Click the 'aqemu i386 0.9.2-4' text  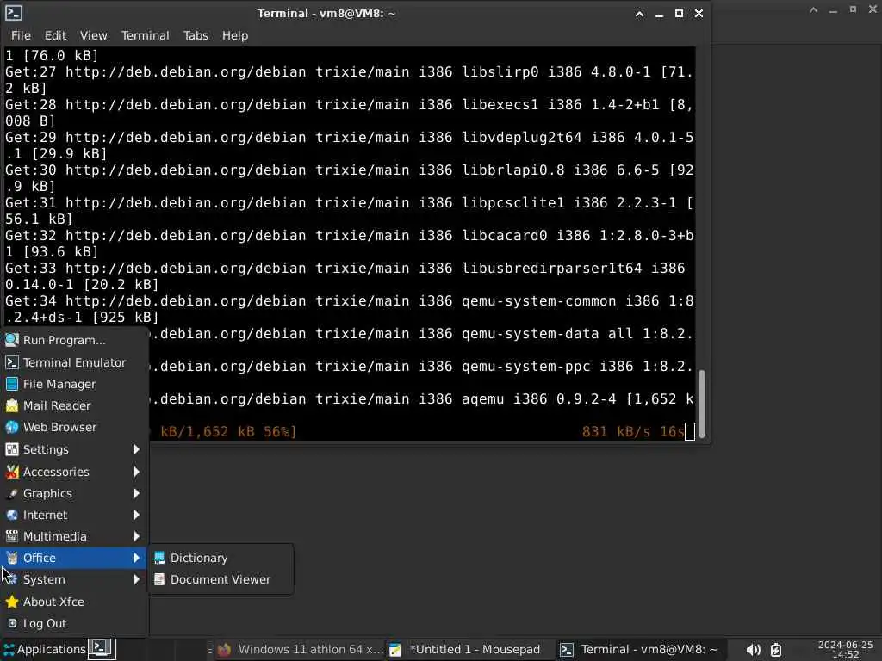pyautogui.click(x=539, y=399)
